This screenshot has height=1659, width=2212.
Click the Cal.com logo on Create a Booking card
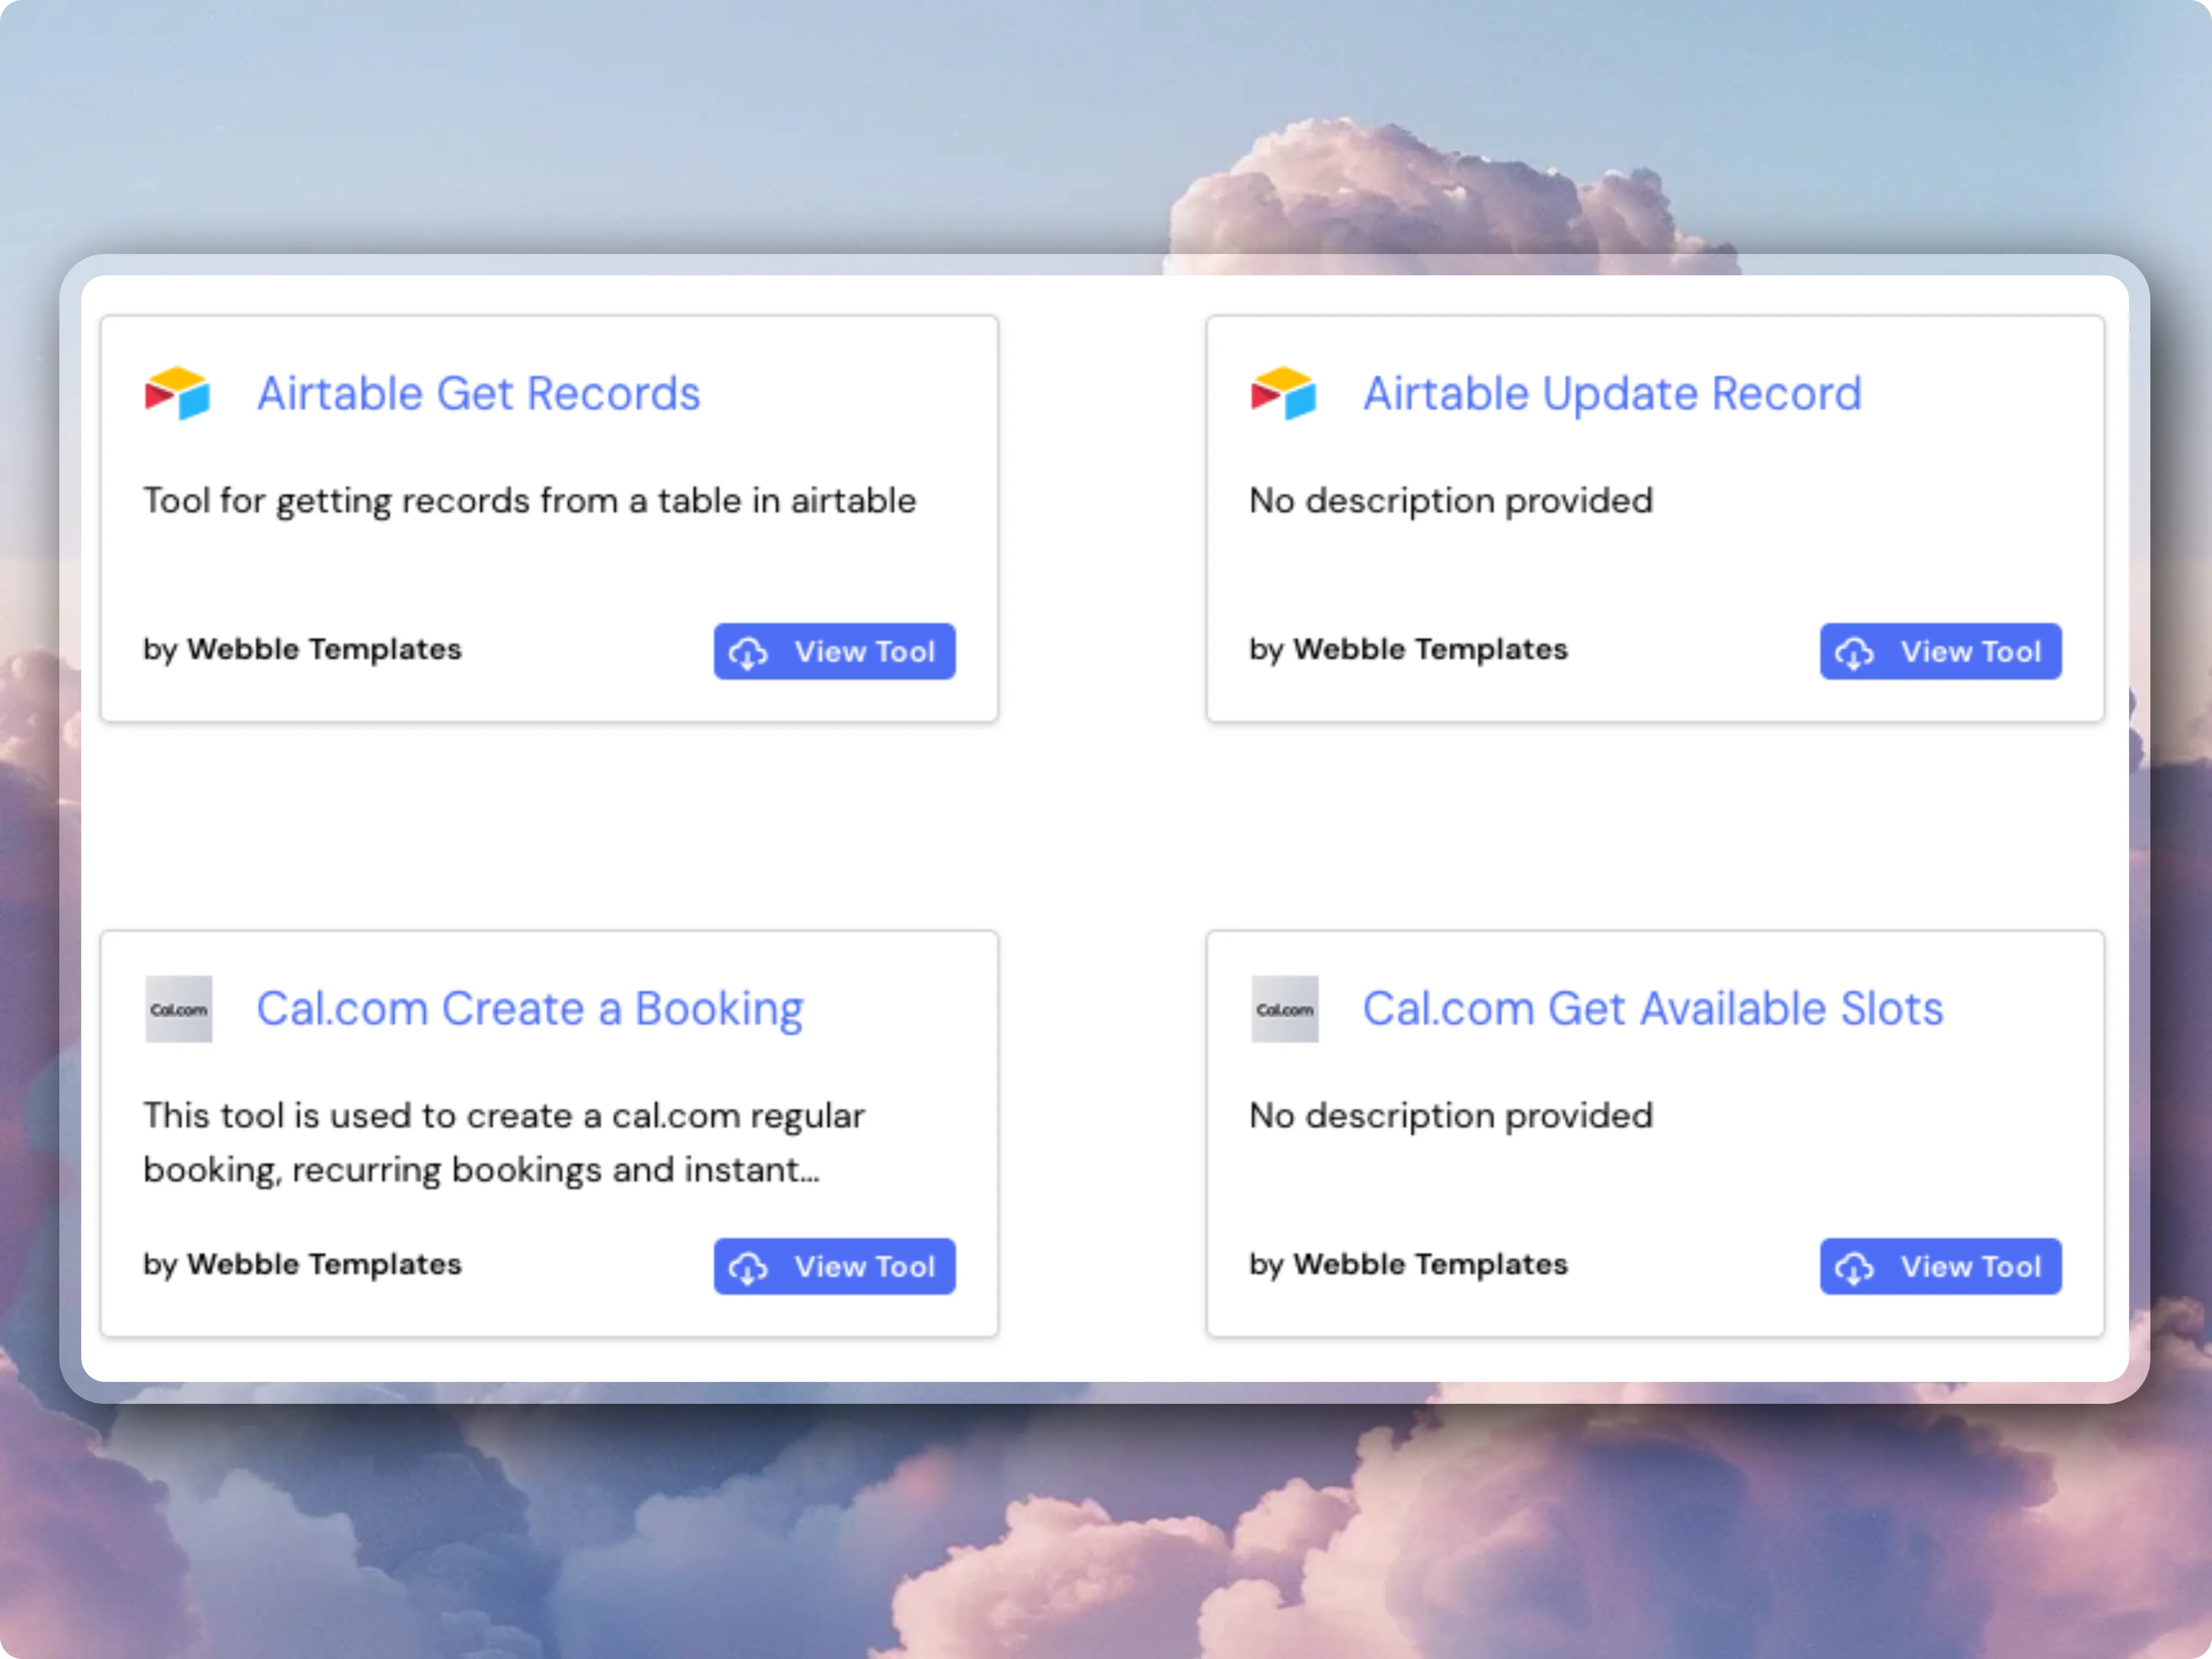(179, 1009)
